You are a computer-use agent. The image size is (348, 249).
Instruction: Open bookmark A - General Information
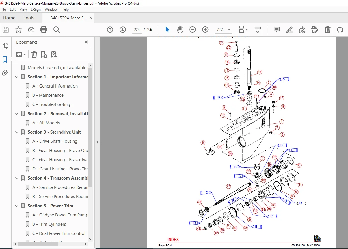[55, 86]
